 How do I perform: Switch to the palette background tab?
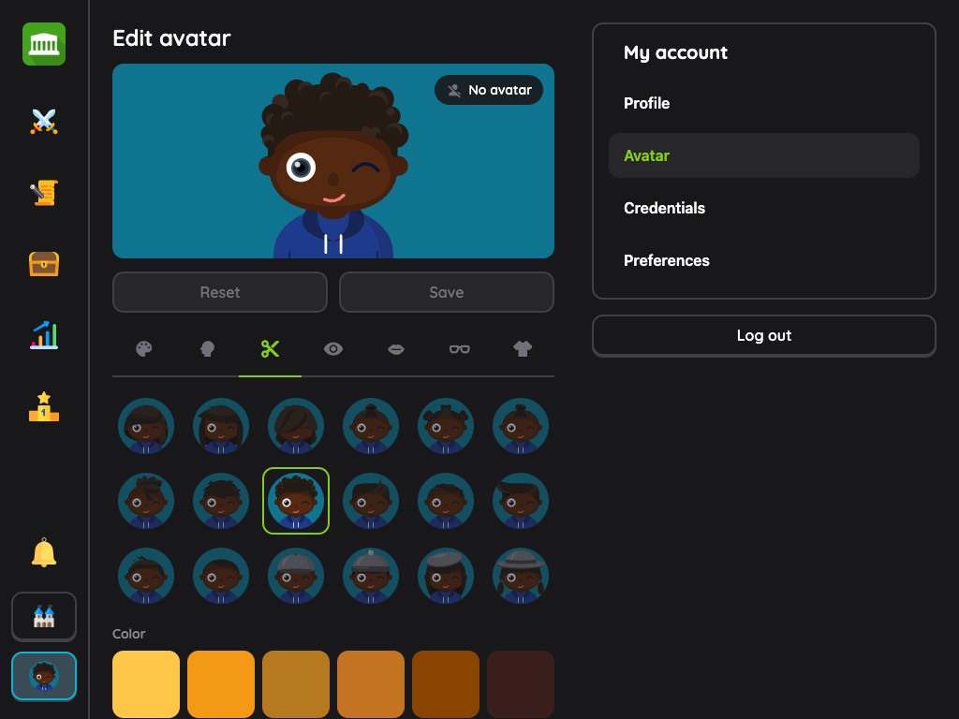point(143,349)
